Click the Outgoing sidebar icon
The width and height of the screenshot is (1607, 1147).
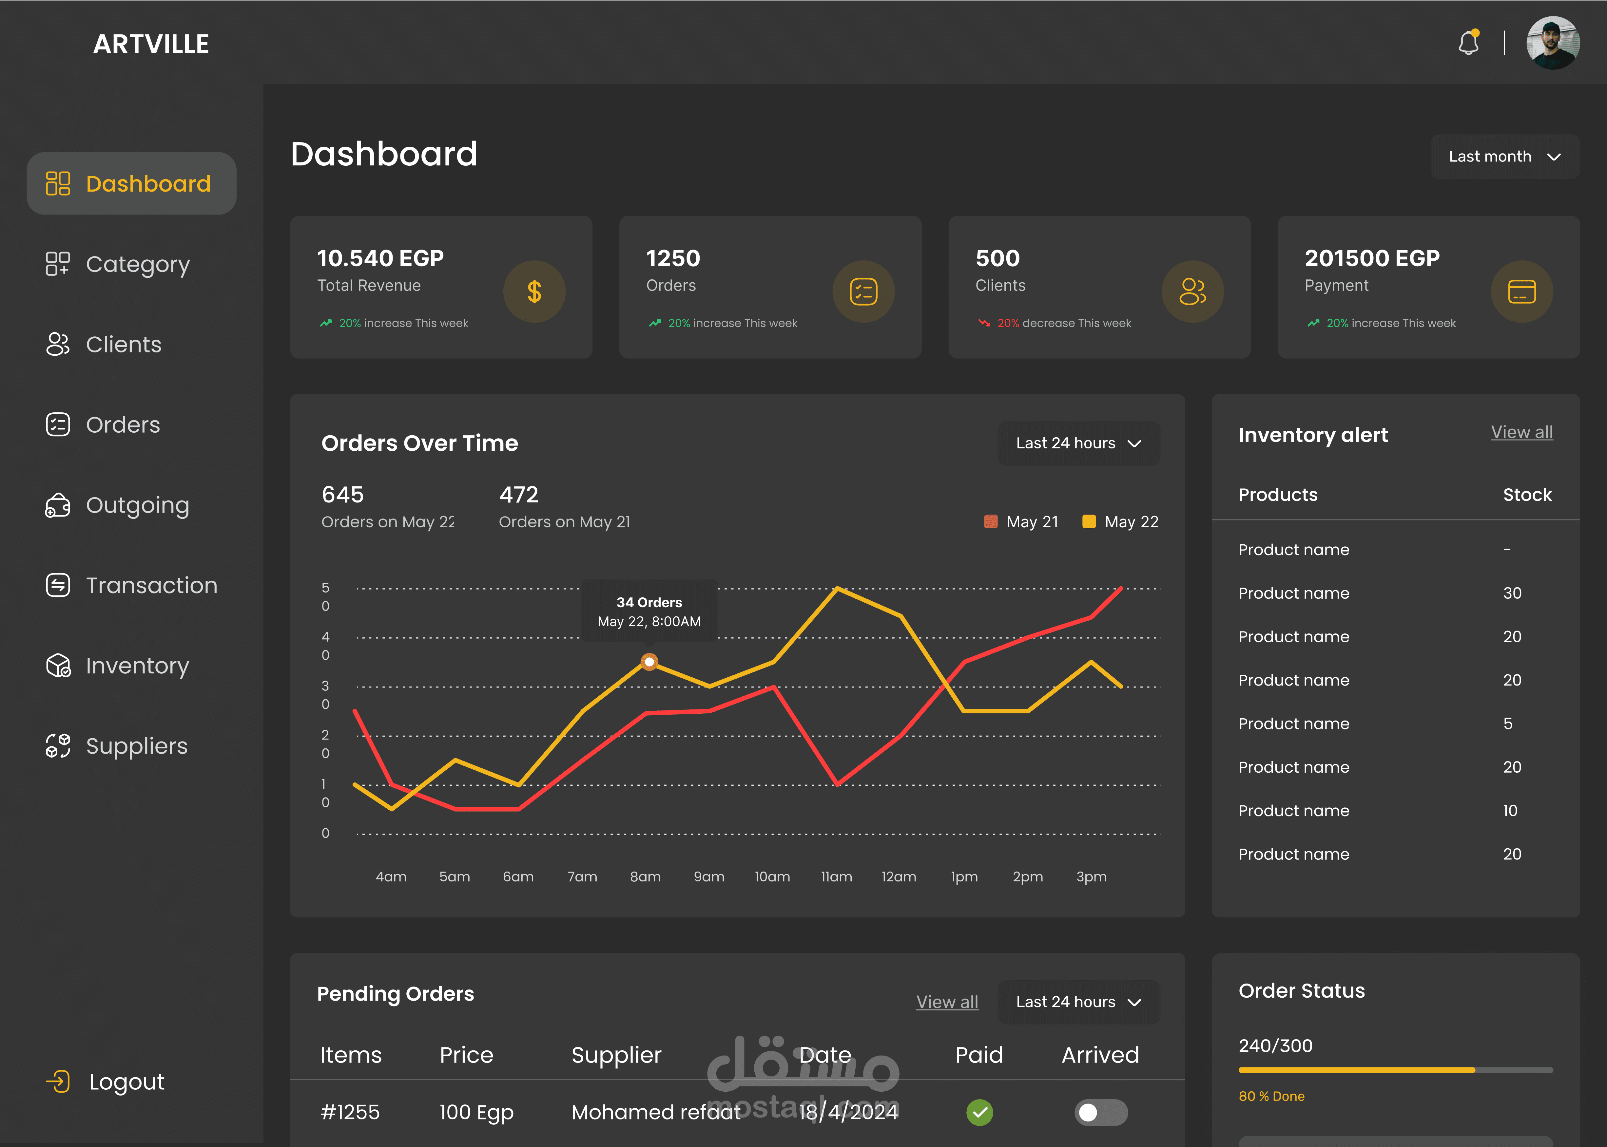point(58,505)
